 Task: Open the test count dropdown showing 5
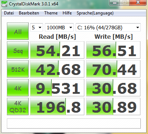click(37, 28)
